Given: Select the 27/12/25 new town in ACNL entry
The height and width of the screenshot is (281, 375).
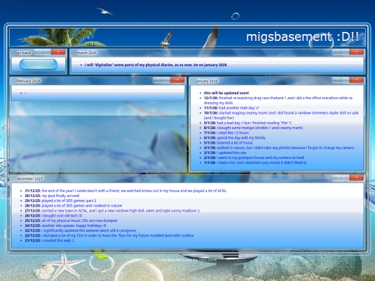Looking at the screenshot, I should [112, 211].
